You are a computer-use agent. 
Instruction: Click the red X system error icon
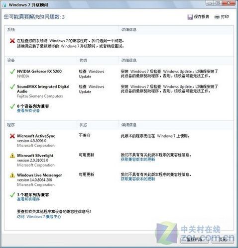pyautogui.click(x=12, y=41)
